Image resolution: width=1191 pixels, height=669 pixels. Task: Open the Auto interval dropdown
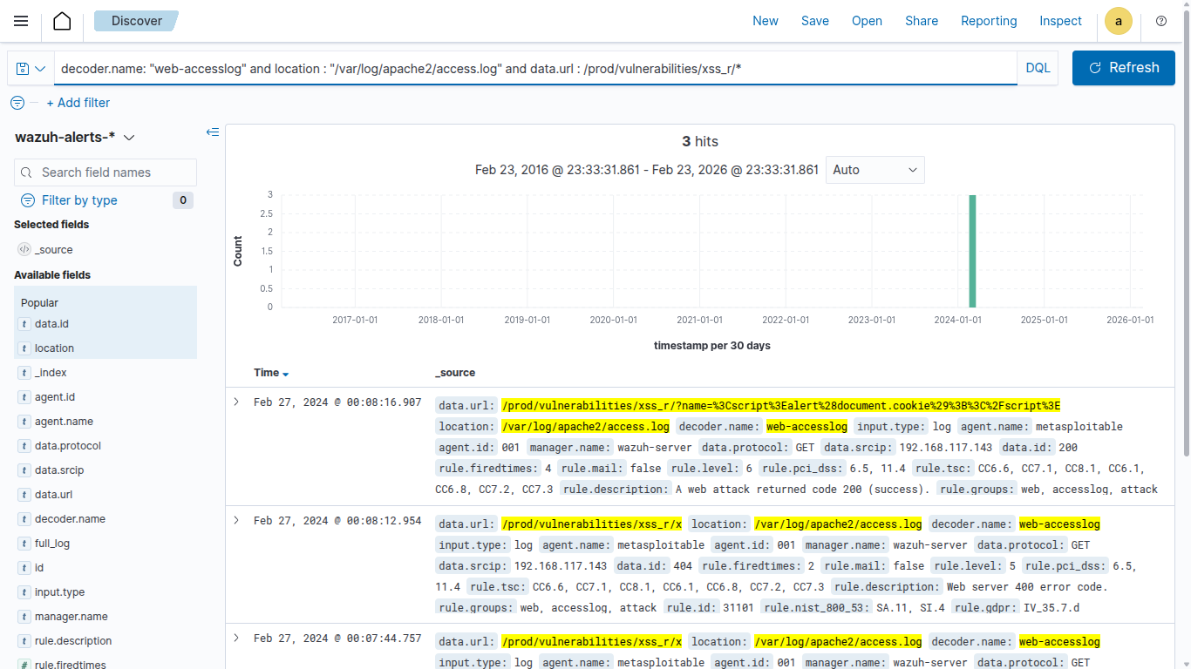[x=875, y=170]
